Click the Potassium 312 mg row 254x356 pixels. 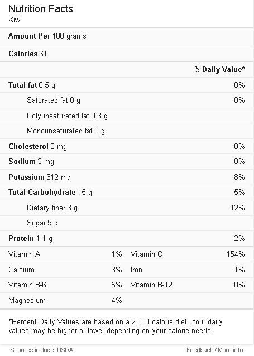tap(127, 177)
